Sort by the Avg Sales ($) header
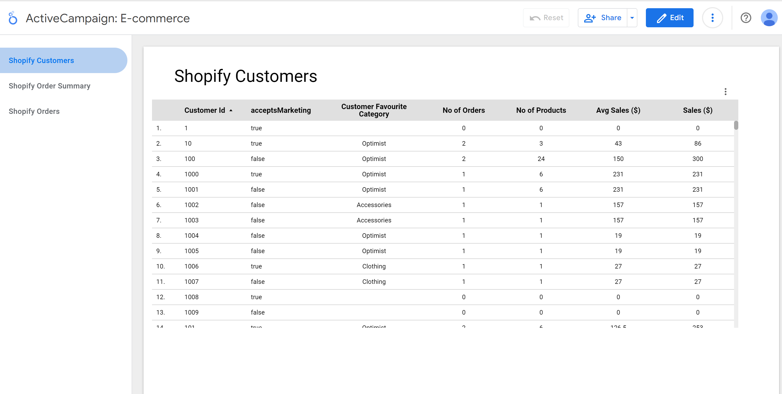Viewport: 782px width, 394px height. tap(618, 110)
